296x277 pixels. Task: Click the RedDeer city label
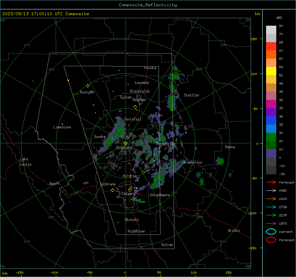pyautogui.click(x=139, y=100)
